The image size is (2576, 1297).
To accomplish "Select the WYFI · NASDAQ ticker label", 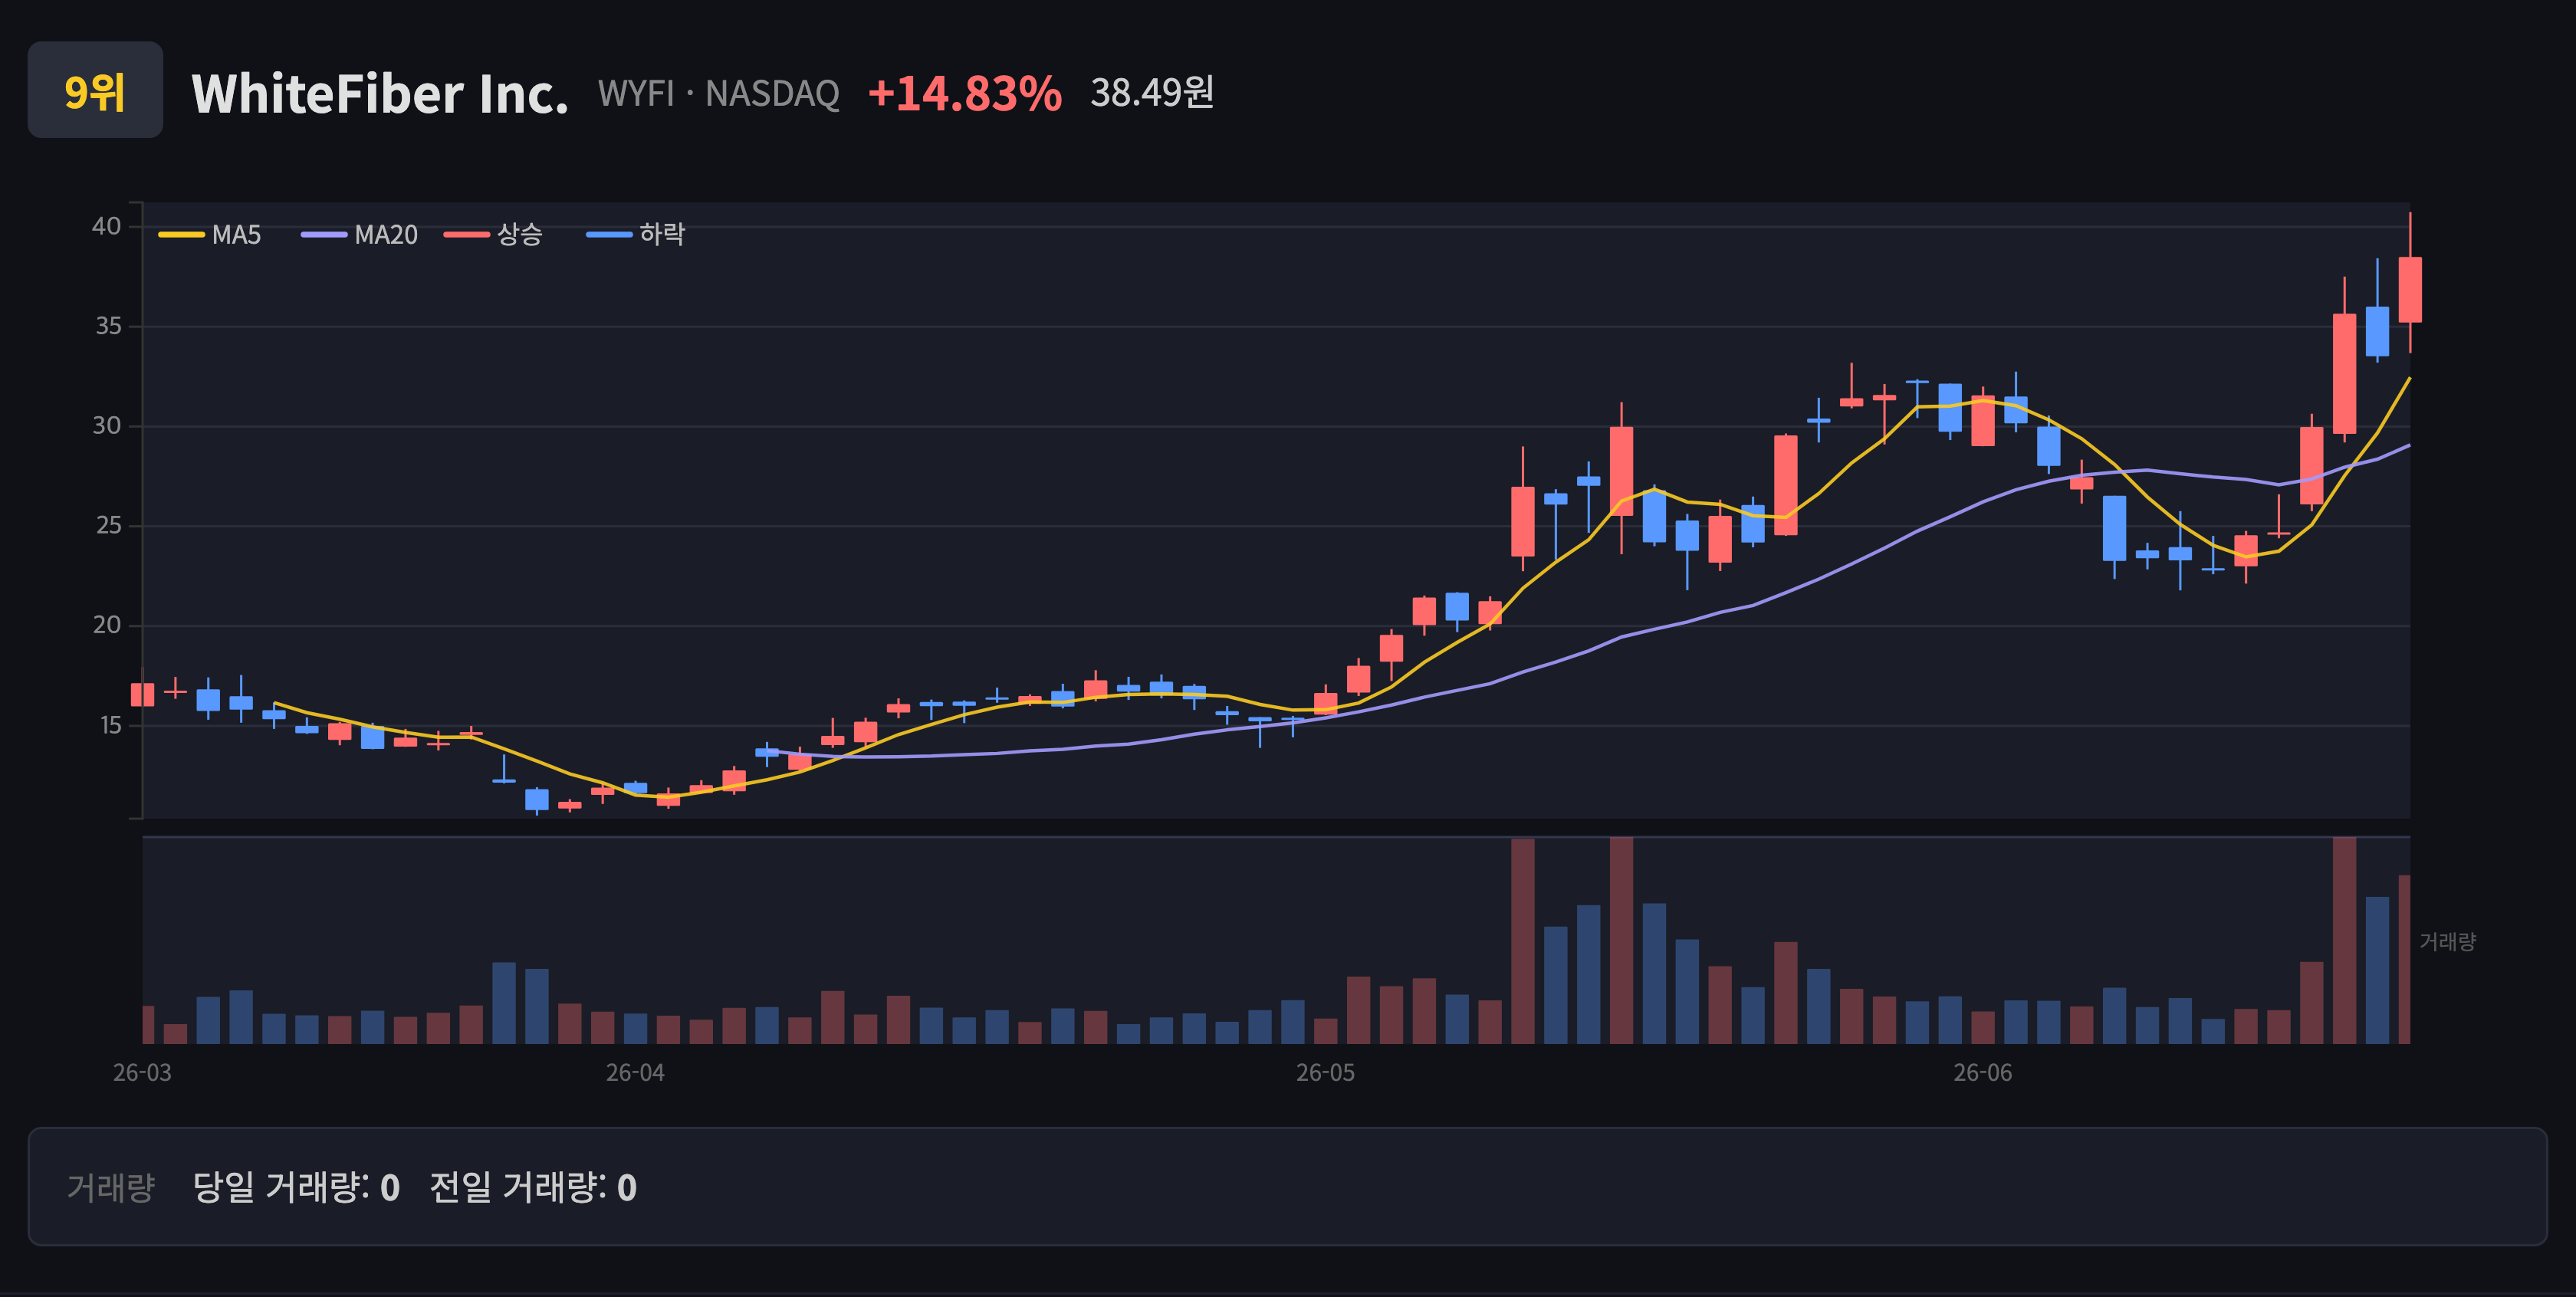I will click(718, 94).
